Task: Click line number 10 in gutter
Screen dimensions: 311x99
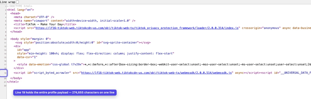Action: pyautogui.click(x=5, y=39)
